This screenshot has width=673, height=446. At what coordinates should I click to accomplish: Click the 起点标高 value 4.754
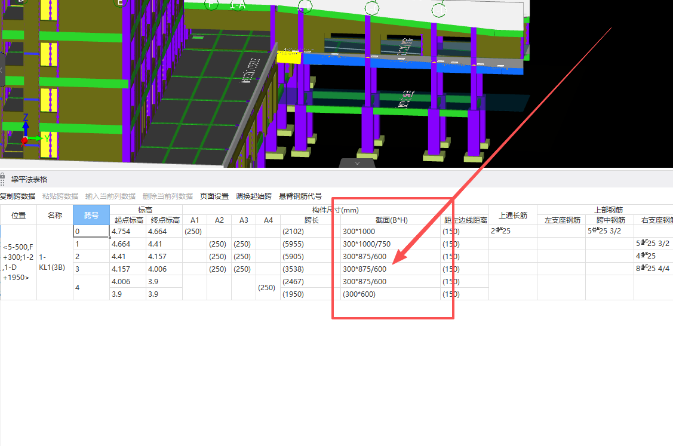(x=128, y=232)
